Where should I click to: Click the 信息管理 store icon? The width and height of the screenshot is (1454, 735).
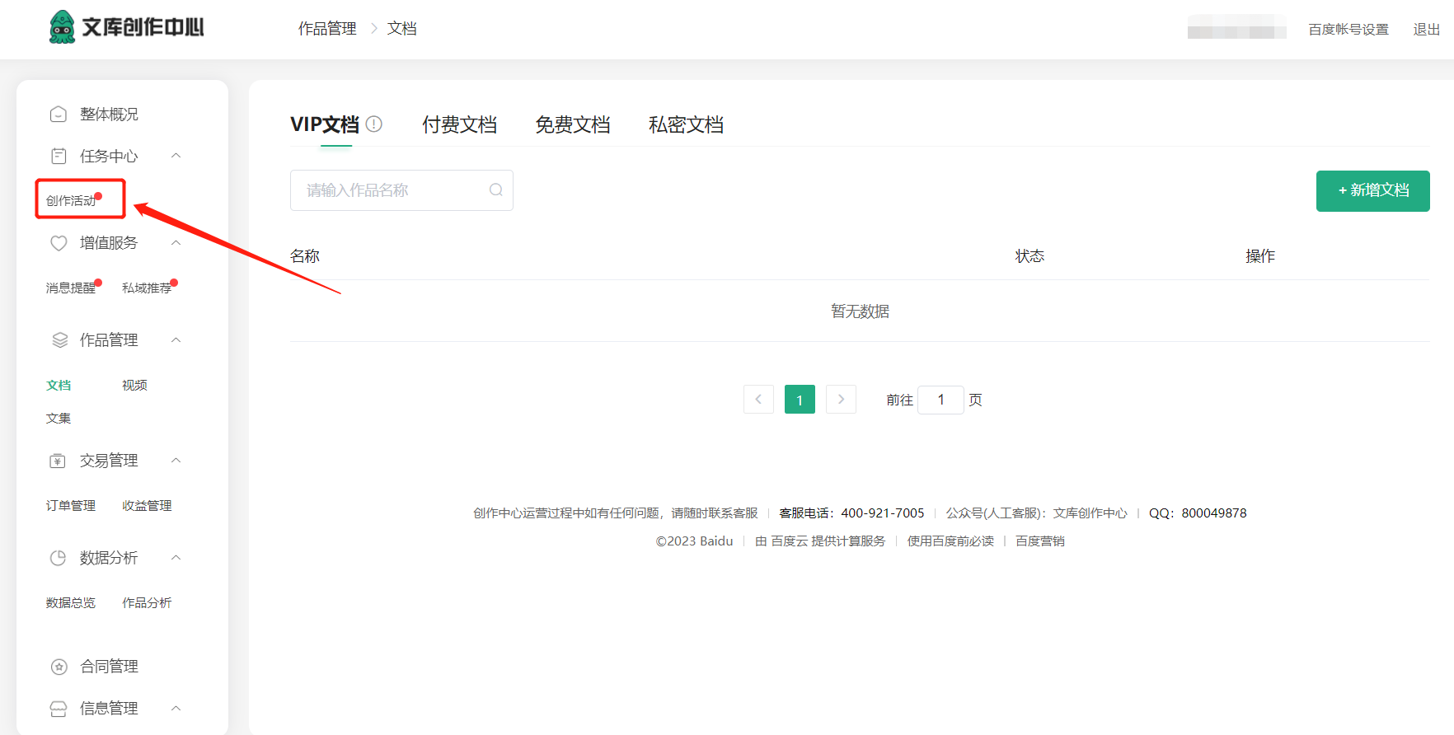(x=59, y=709)
